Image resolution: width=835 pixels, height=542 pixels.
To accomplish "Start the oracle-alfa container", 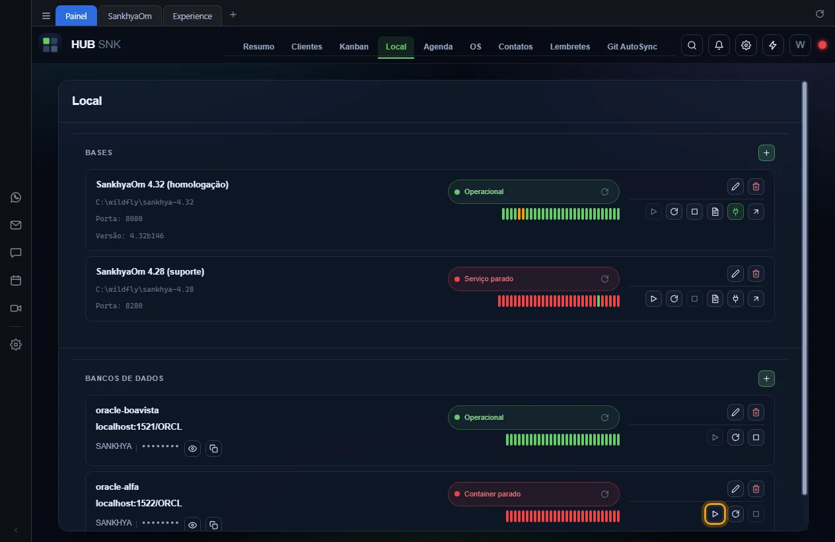I will (x=715, y=514).
